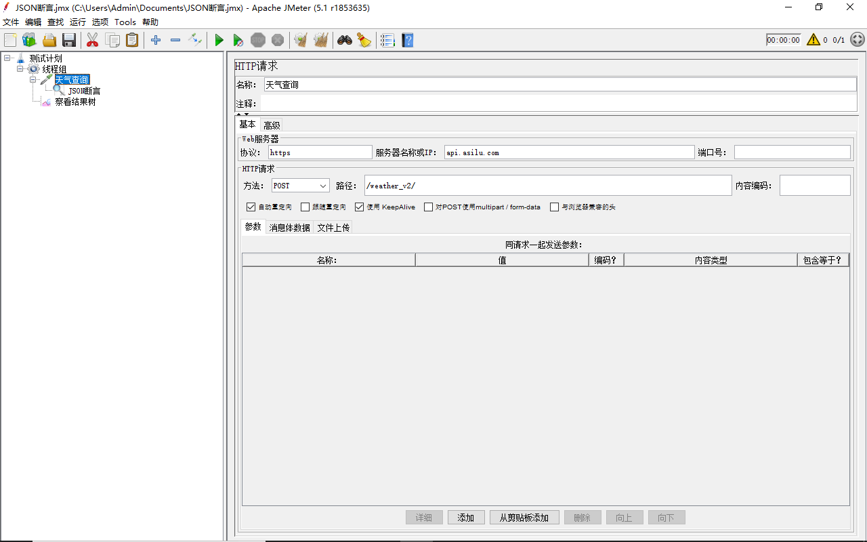867x542 pixels.
Task: Open the Templates icon in the toolbar
Action: point(29,40)
